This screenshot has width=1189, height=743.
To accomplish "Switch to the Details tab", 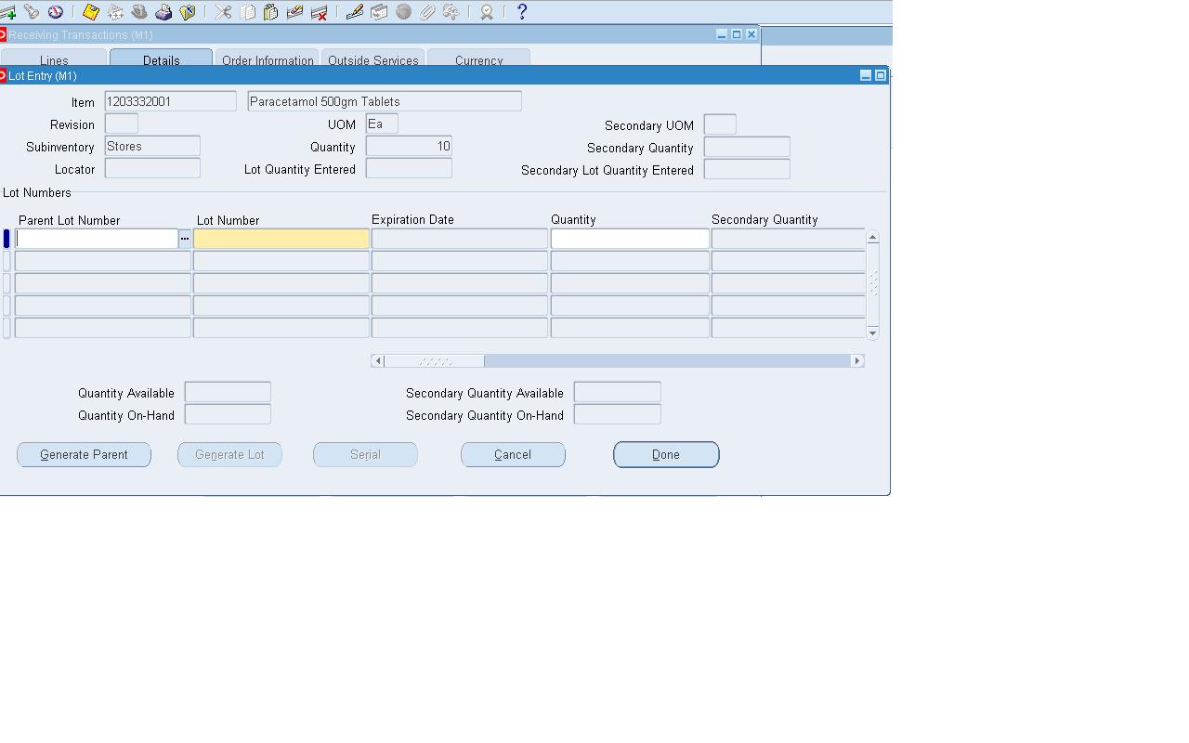I will tap(161, 59).
